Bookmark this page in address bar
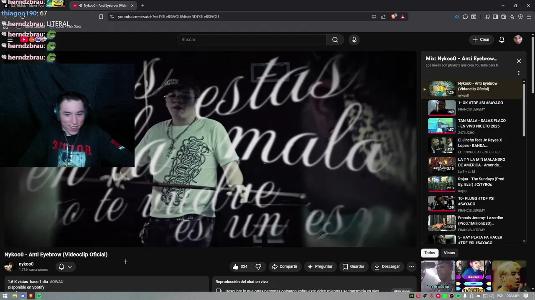Image resolution: width=535 pixels, height=300 pixels. pyautogui.click(x=101, y=17)
